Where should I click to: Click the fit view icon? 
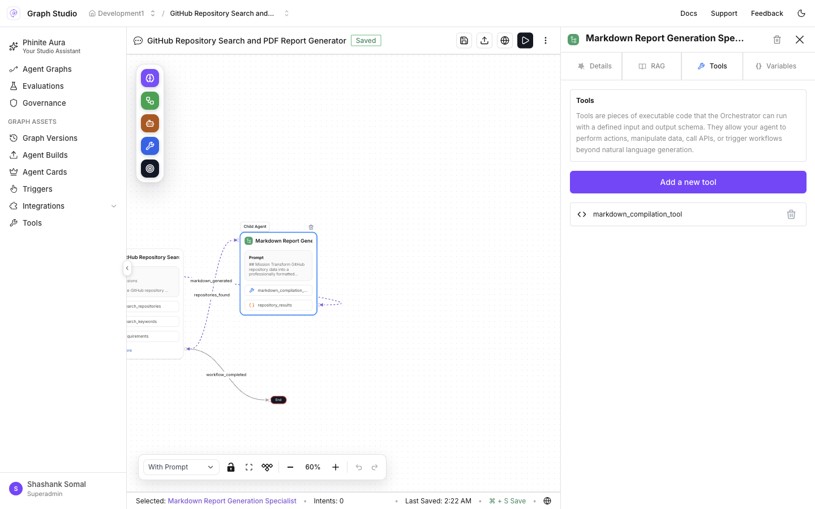(x=249, y=467)
